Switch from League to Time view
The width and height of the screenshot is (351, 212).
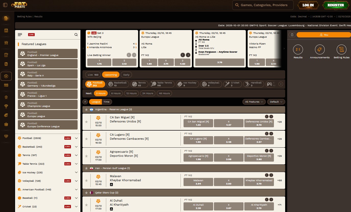tap(106, 102)
